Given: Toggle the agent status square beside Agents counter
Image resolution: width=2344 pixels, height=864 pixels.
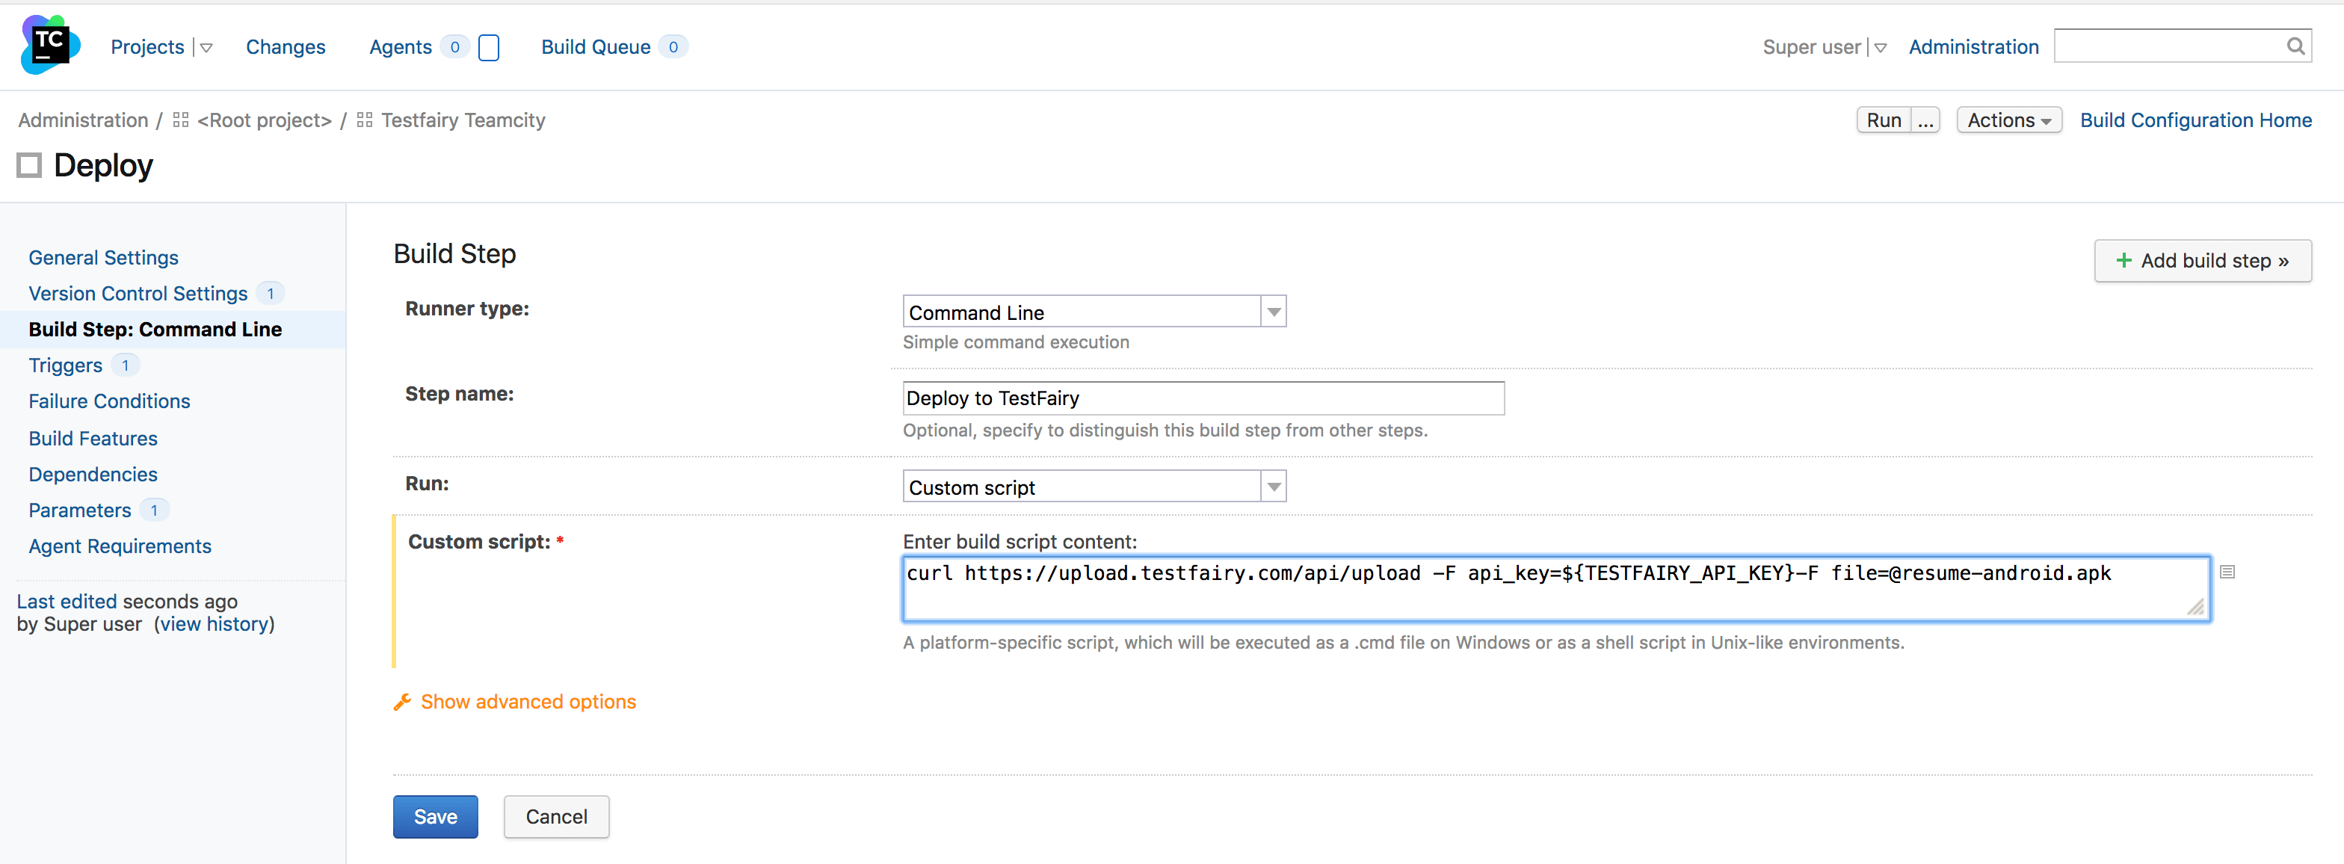Looking at the screenshot, I should click(489, 47).
